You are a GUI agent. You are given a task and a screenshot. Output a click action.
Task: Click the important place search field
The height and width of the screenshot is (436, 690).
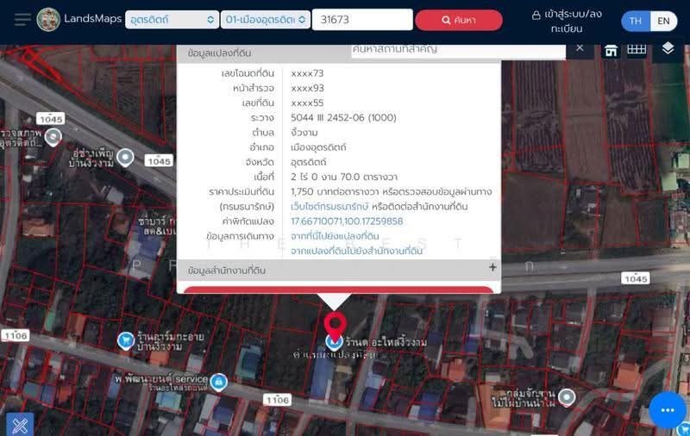tap(458, 51)
